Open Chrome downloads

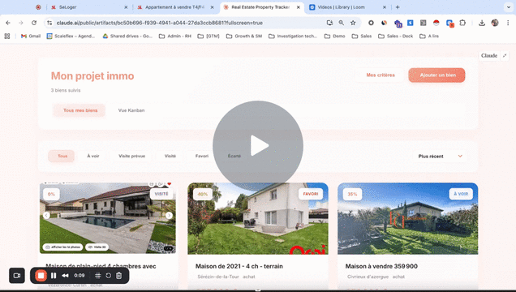coord(482,23)
